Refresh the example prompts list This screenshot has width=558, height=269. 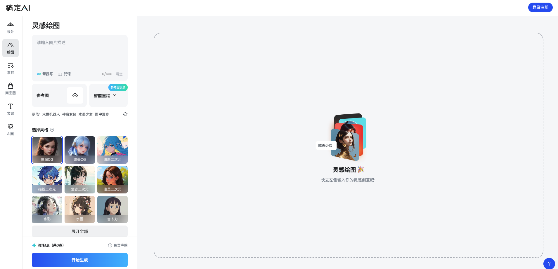point(125,114)
